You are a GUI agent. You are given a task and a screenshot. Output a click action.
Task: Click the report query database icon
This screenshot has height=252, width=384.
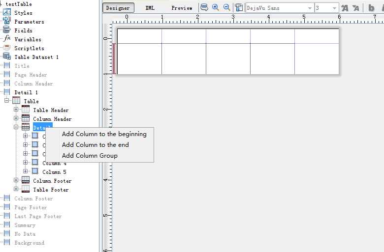pos(204,7)
